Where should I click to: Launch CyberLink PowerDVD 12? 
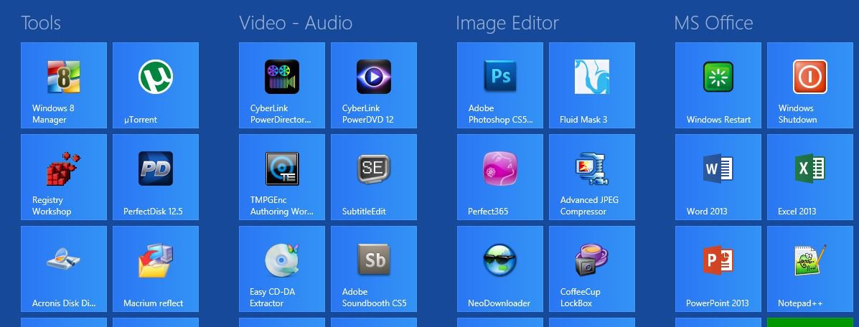point(374,85)
